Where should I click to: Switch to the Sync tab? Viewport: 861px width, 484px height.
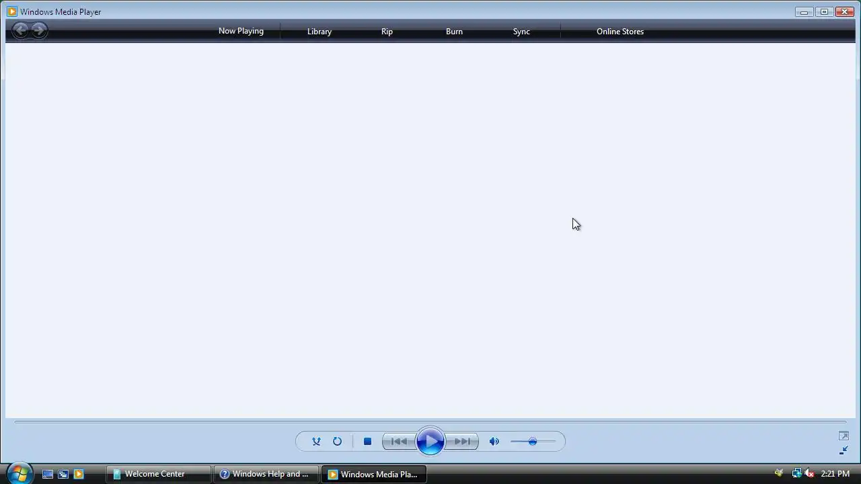tap(521, 32)
